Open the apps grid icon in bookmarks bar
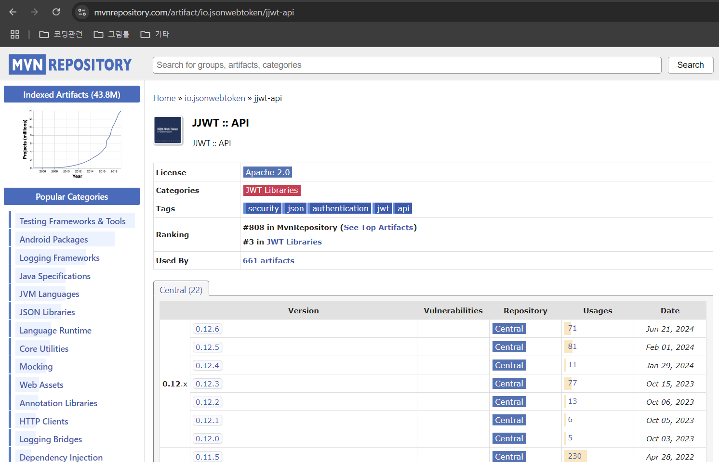This screenshot has width=719, height=462. 15,34
